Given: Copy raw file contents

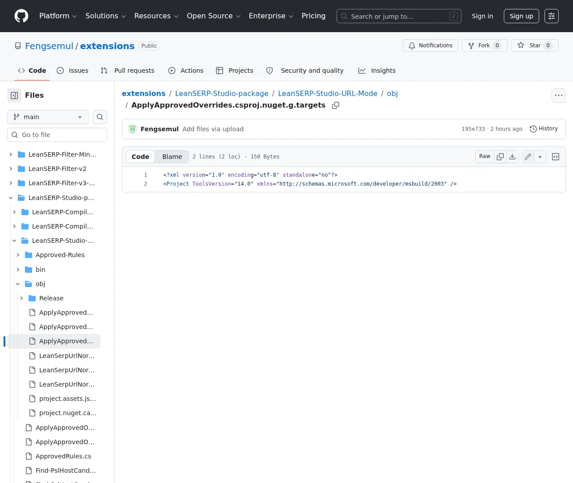Looking at the screenshot, I should [x=500, y=157].
